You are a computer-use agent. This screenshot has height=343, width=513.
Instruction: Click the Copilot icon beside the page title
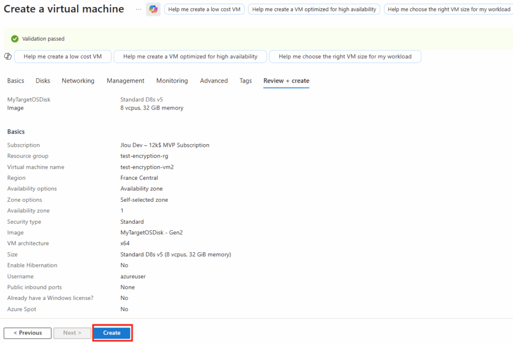pos(153,9)
